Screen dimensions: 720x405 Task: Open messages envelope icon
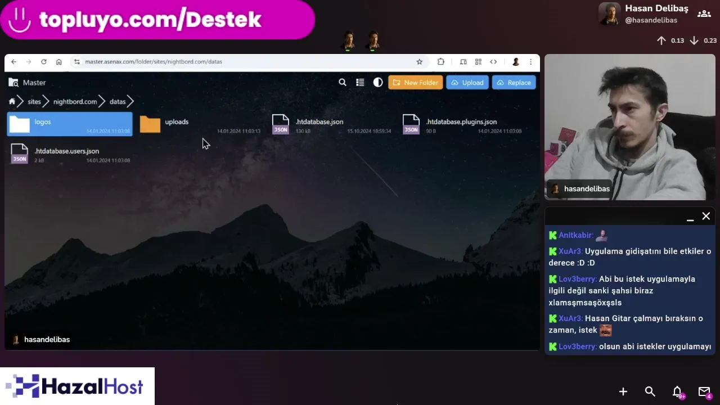click(704, 391)
